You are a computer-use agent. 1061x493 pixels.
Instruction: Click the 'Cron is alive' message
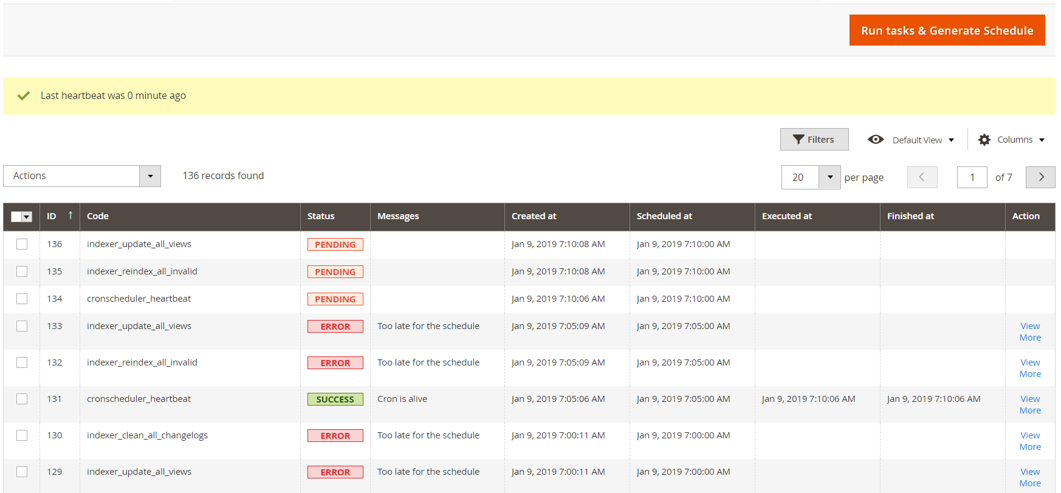tap(402, 399)
